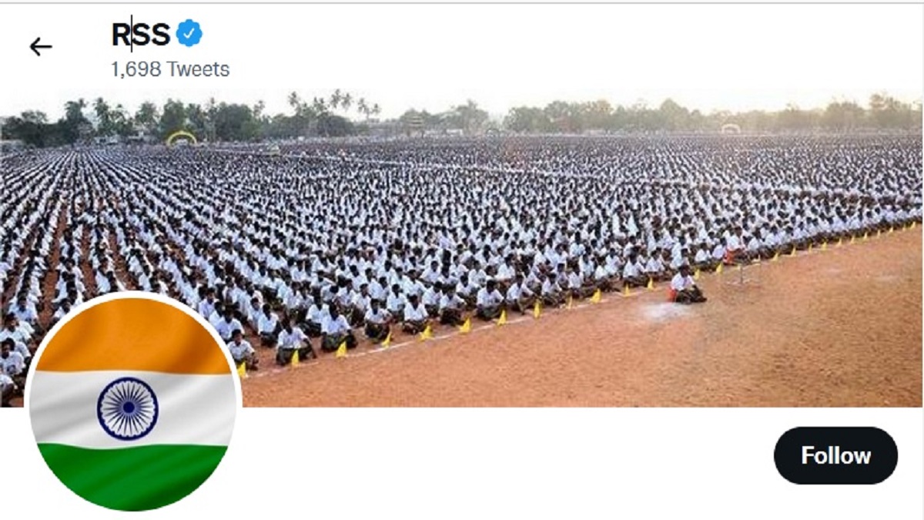Follow the RSS account

click(x=835, y=455)
